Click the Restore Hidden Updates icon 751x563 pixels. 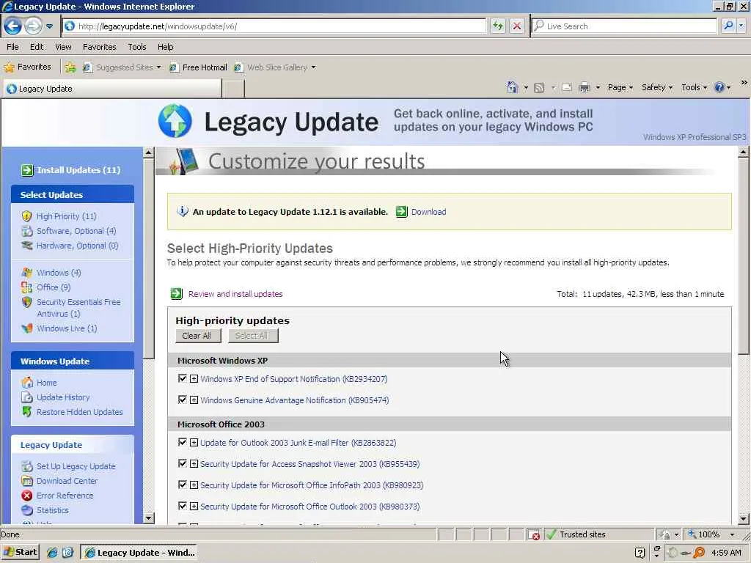tap(27, 412)
